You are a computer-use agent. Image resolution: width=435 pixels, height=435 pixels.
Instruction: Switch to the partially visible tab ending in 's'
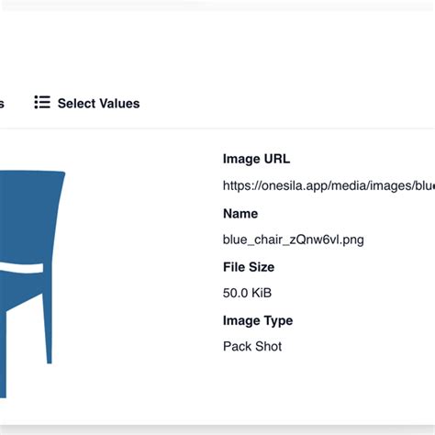coord(2,104)
